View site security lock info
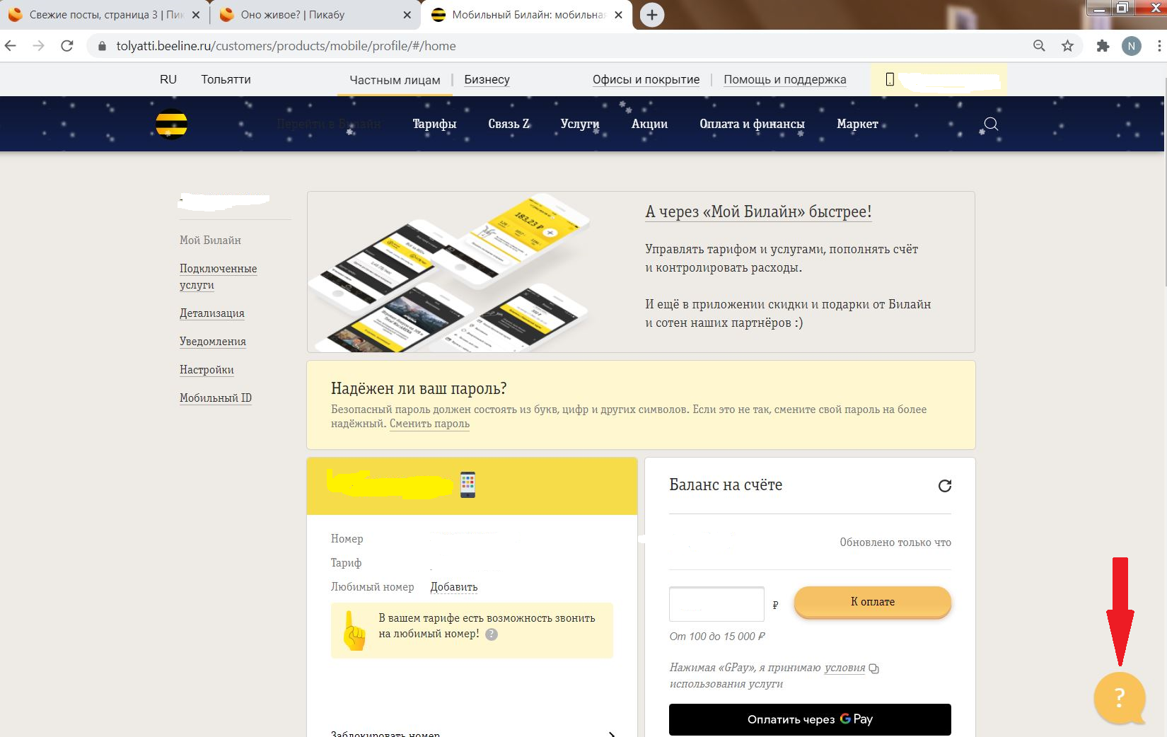Screen dimensions: 1167x737 [x=102, y=46]
